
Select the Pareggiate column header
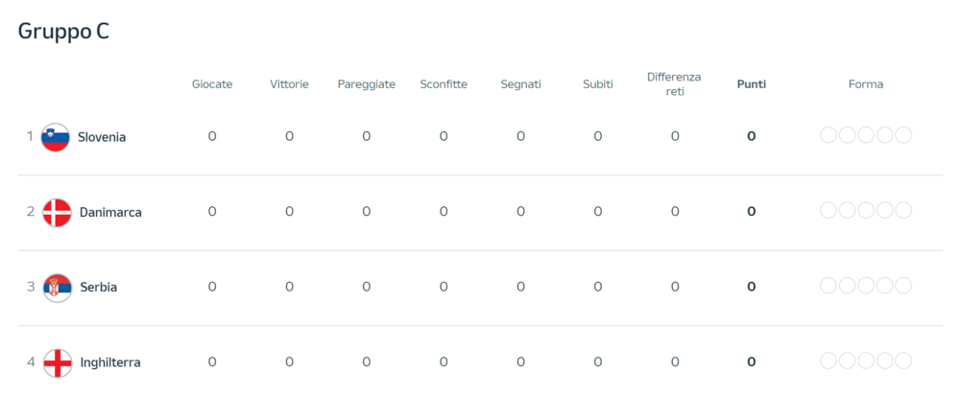point(366,84)
